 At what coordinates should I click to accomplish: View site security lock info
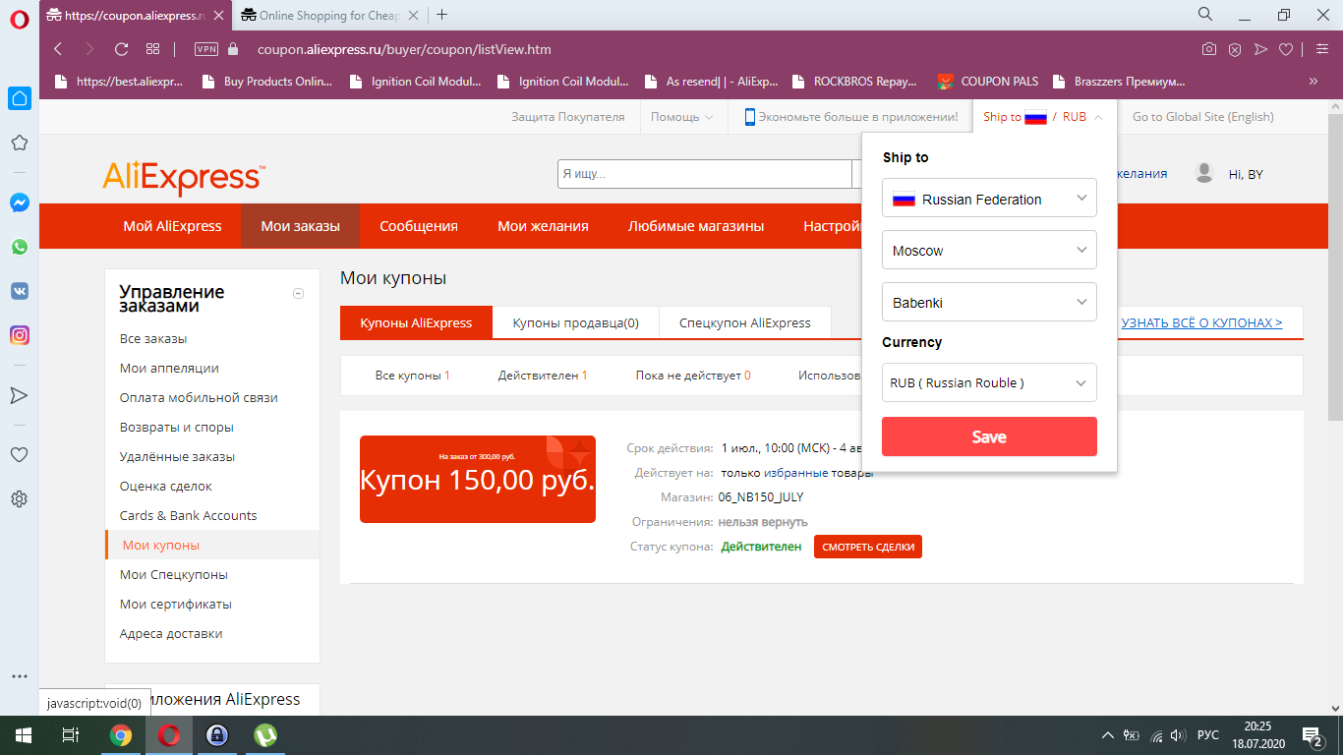click(233, 49)
